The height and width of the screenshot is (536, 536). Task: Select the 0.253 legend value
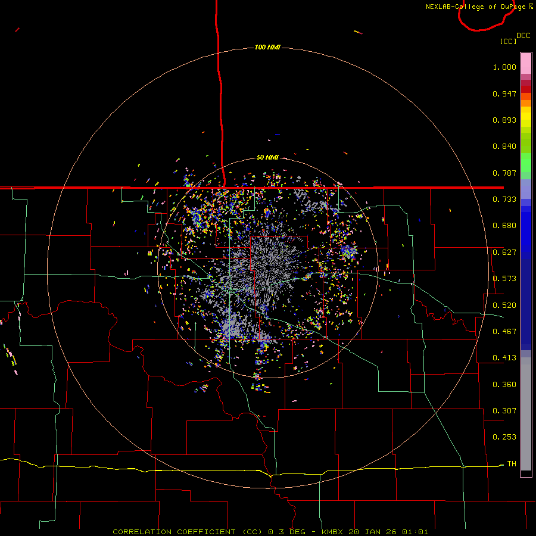(x=504, y=437)
